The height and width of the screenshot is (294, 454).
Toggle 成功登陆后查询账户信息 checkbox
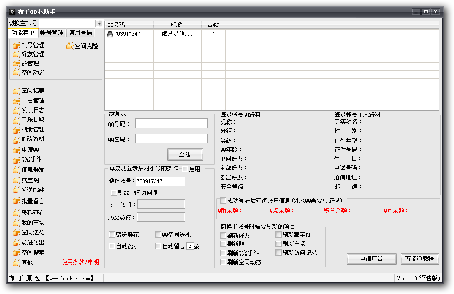[223, 200]
